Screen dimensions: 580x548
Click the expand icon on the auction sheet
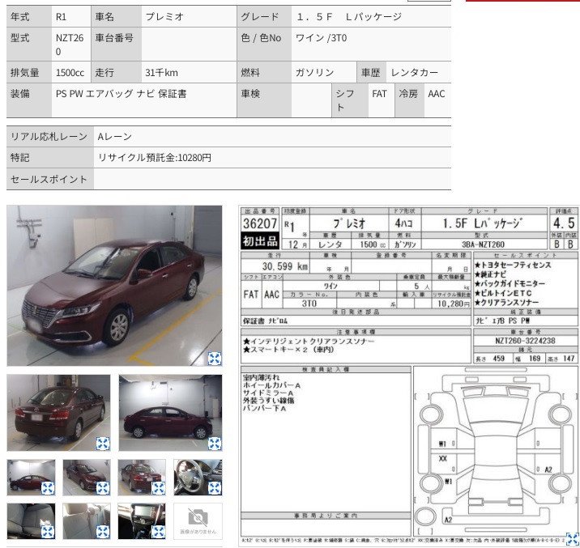tap(573, 539)
